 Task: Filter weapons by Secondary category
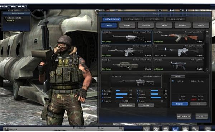point(145,25)
